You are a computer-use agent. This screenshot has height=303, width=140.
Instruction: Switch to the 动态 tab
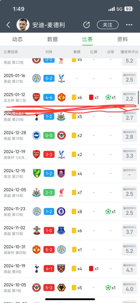tap(17, 39)
